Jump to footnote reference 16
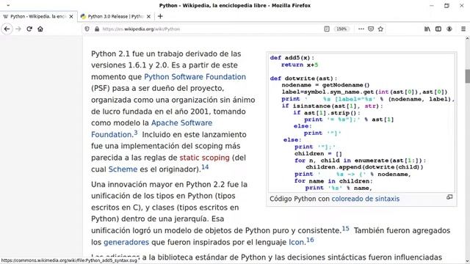The image size is (470, 264). coord(310,240)
